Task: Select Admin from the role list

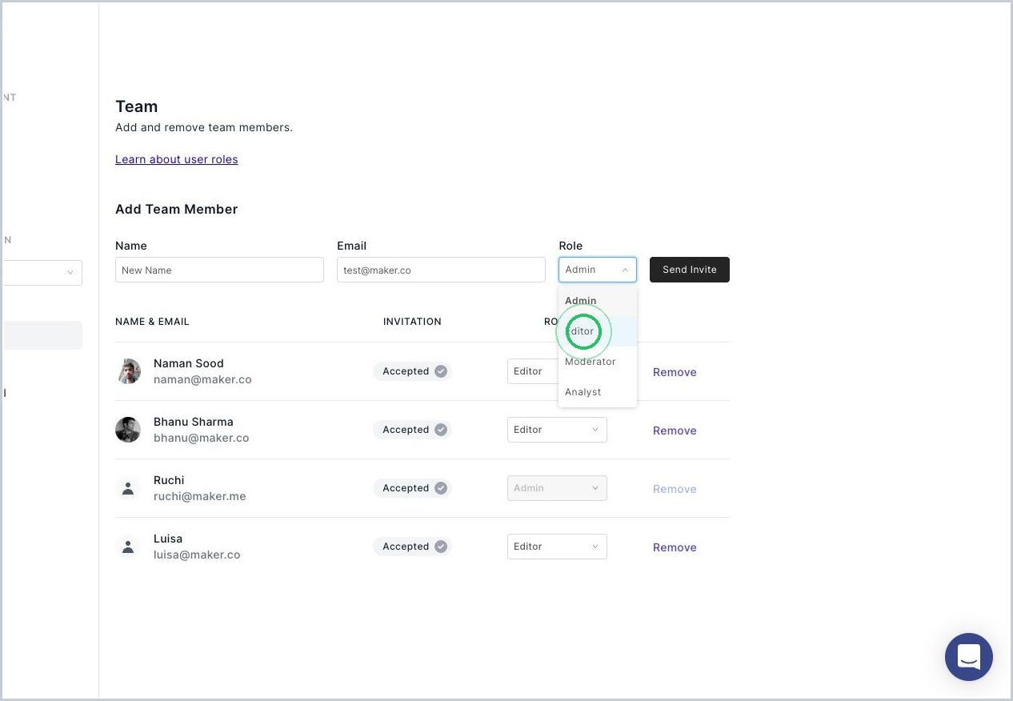Action: [x=598, y=301]
